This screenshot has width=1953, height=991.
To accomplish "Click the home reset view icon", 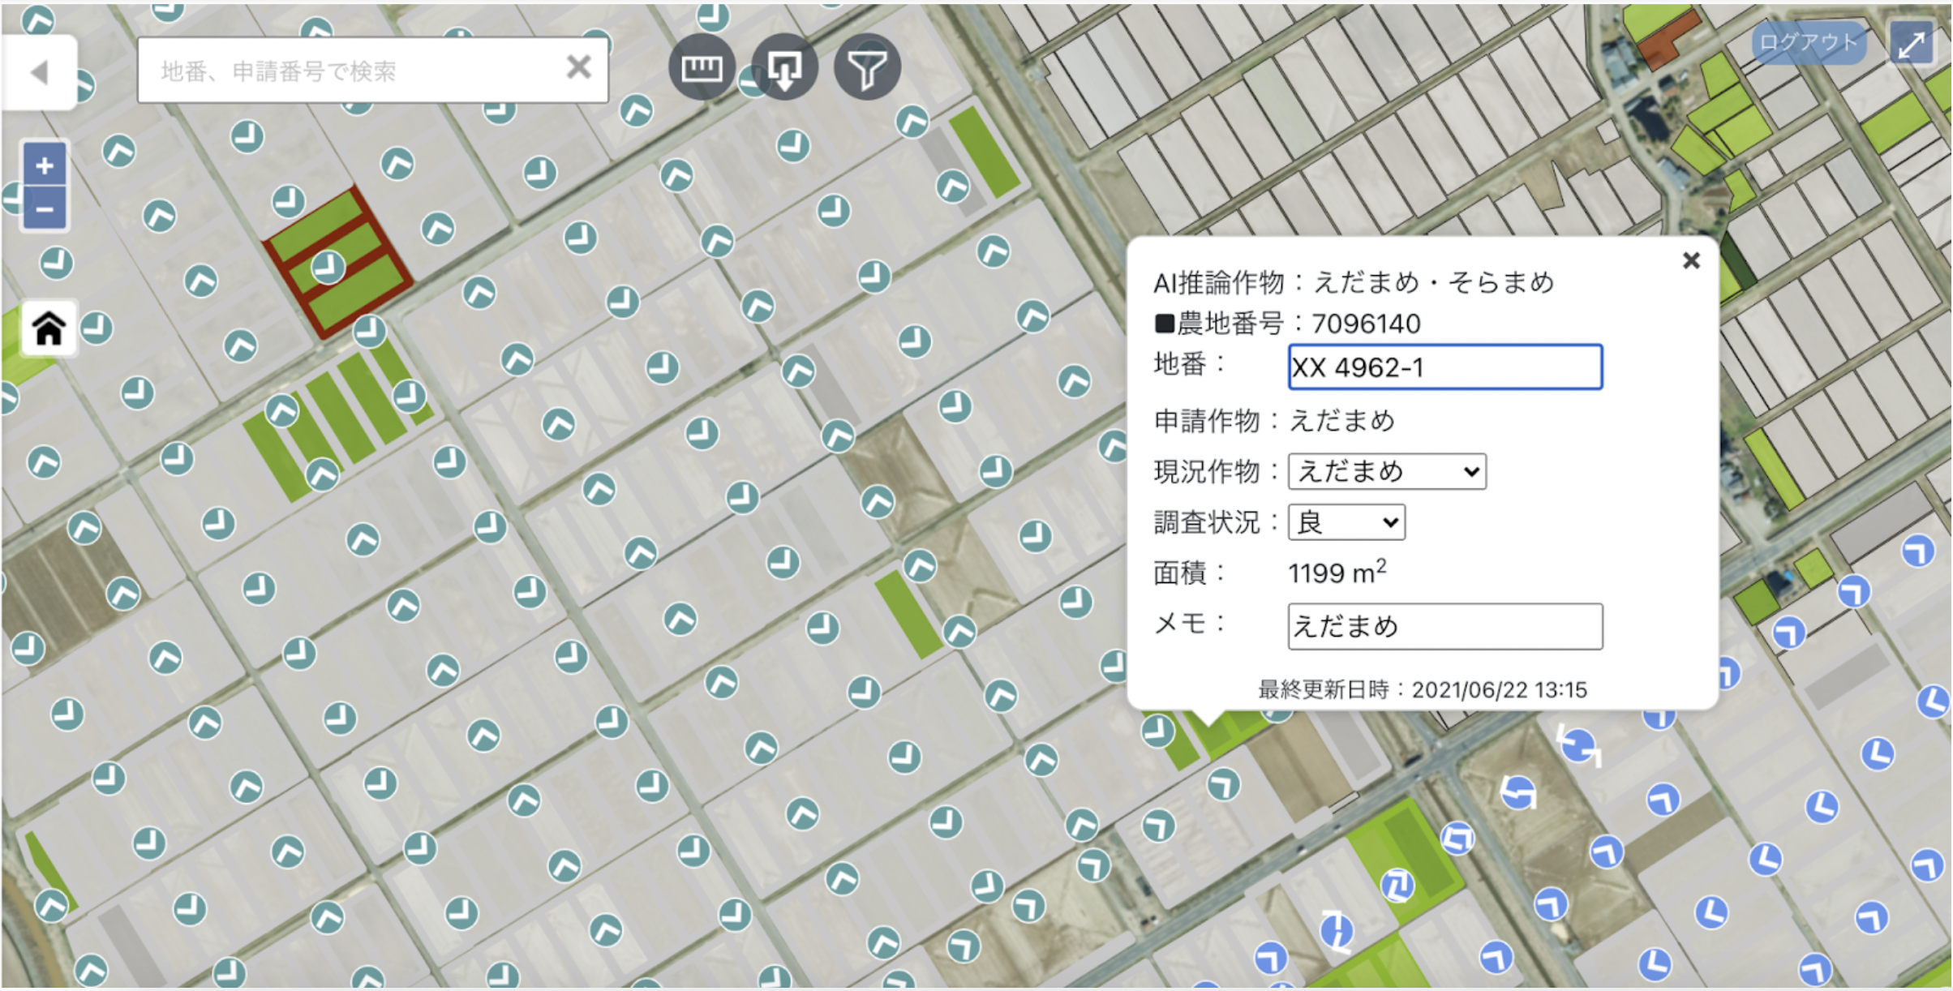I will 49,328.
